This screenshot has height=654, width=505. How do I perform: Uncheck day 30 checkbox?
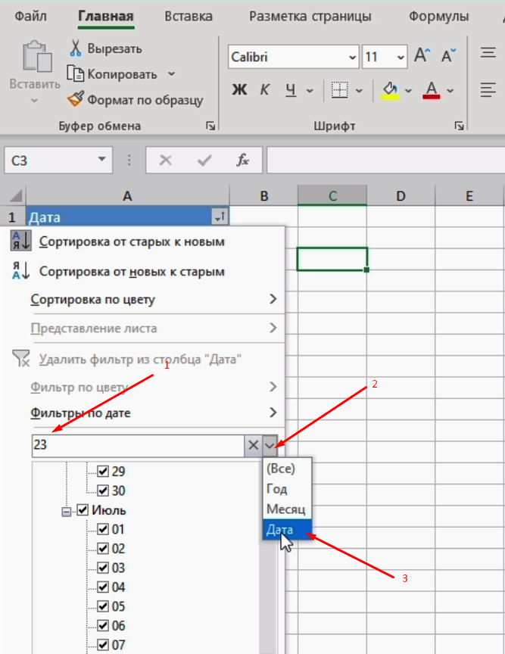tap(103, 490)
